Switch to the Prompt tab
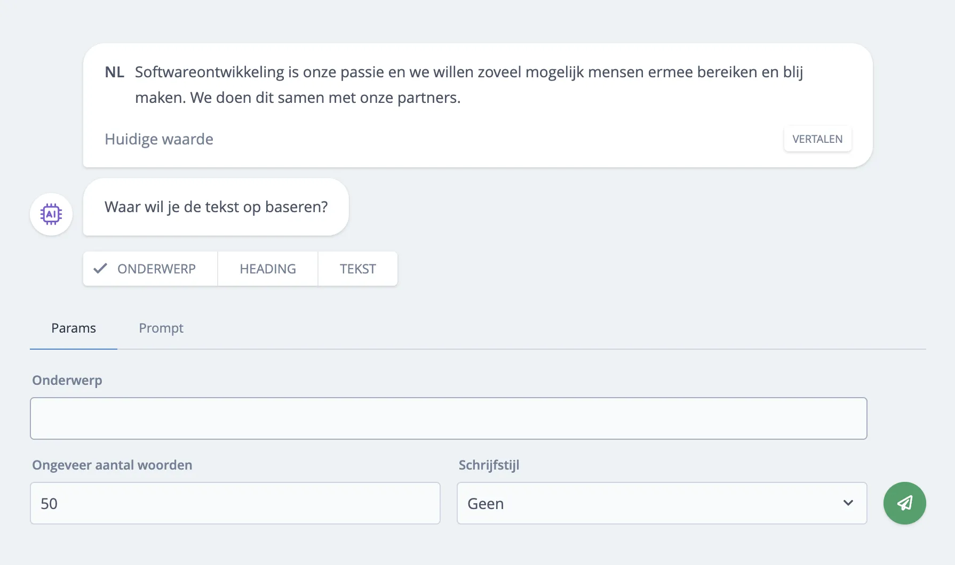 (161, 328)
